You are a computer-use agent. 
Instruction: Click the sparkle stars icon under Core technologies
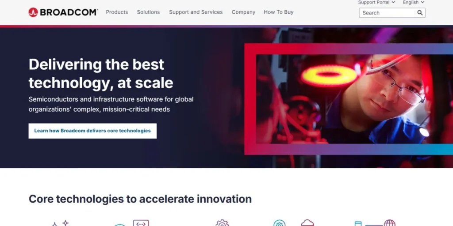click(x=60, y=223)
